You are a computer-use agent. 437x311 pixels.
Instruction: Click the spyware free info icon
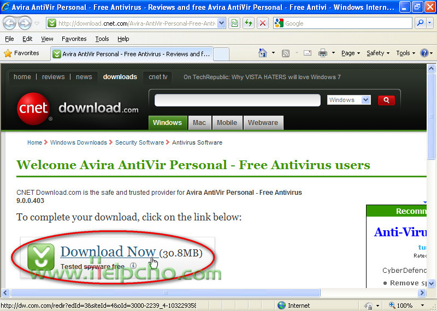click(x=133, y=265)
